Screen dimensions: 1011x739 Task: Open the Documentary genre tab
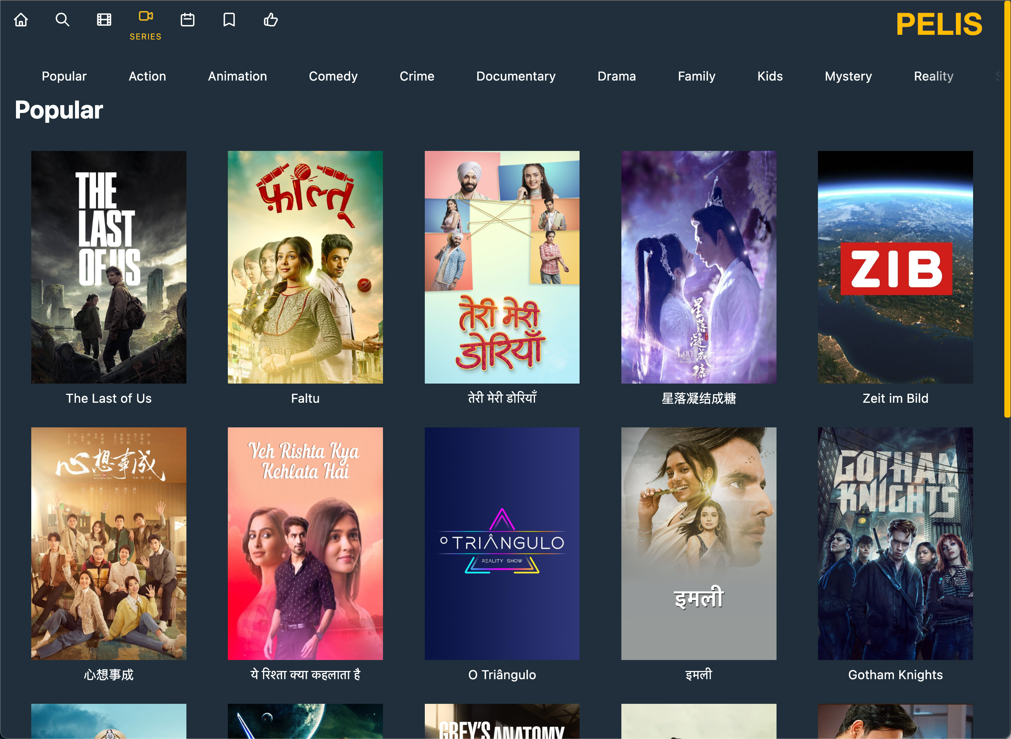click(515, 76)
